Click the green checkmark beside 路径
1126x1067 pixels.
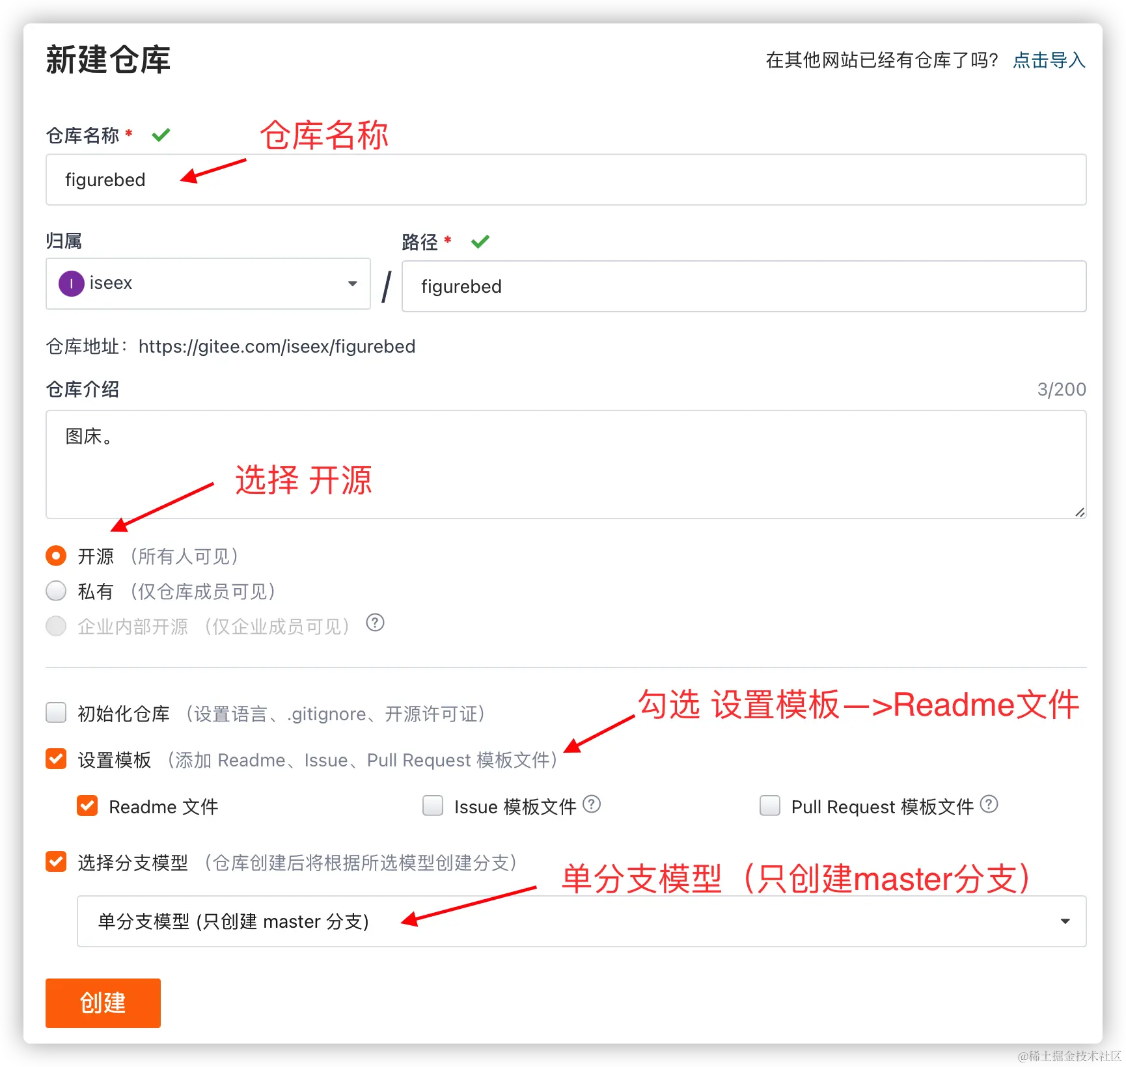[x=480, y=242]
